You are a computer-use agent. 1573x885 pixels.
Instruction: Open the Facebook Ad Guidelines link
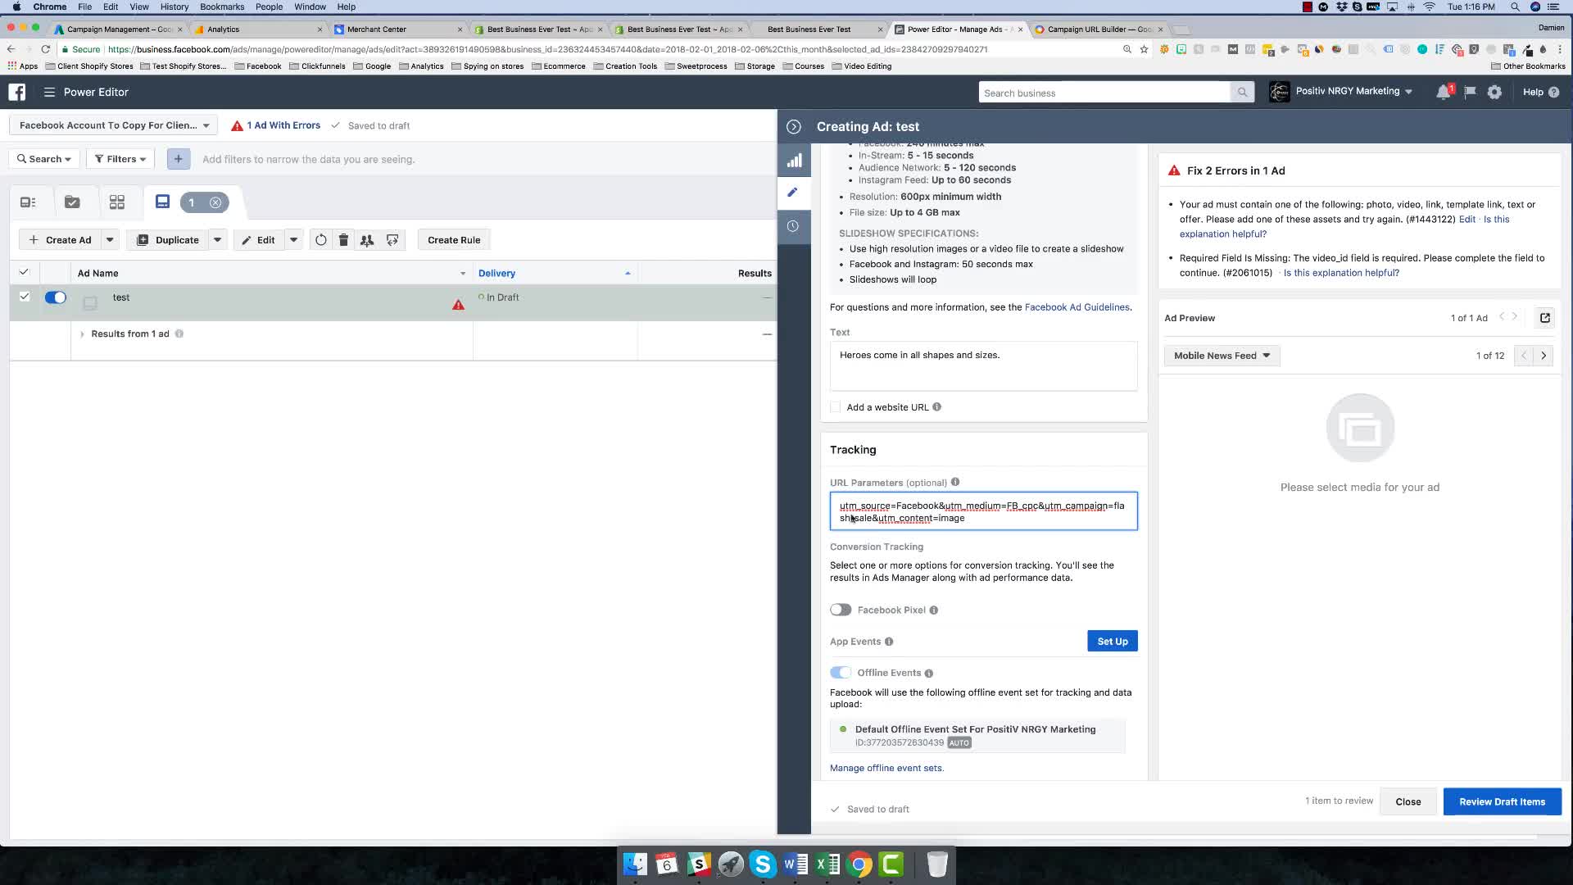1077,307
